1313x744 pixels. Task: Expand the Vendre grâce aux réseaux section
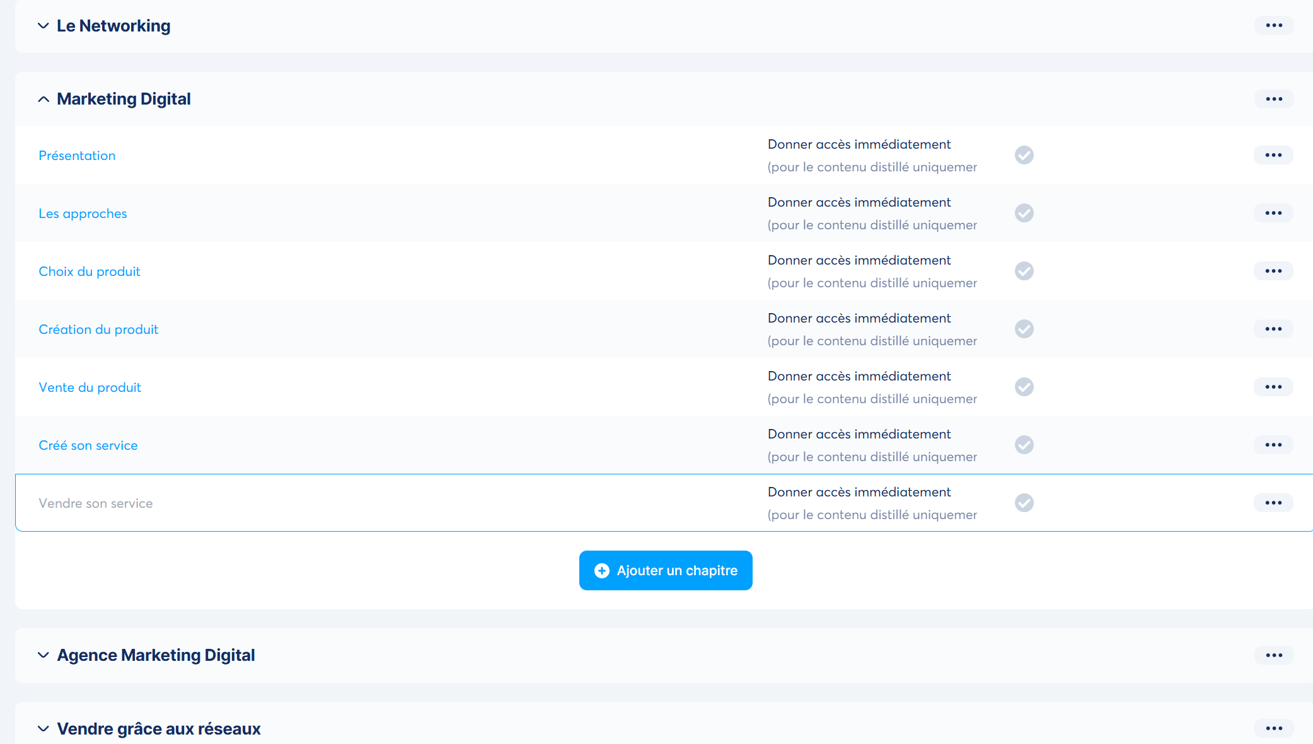(43, 729)
